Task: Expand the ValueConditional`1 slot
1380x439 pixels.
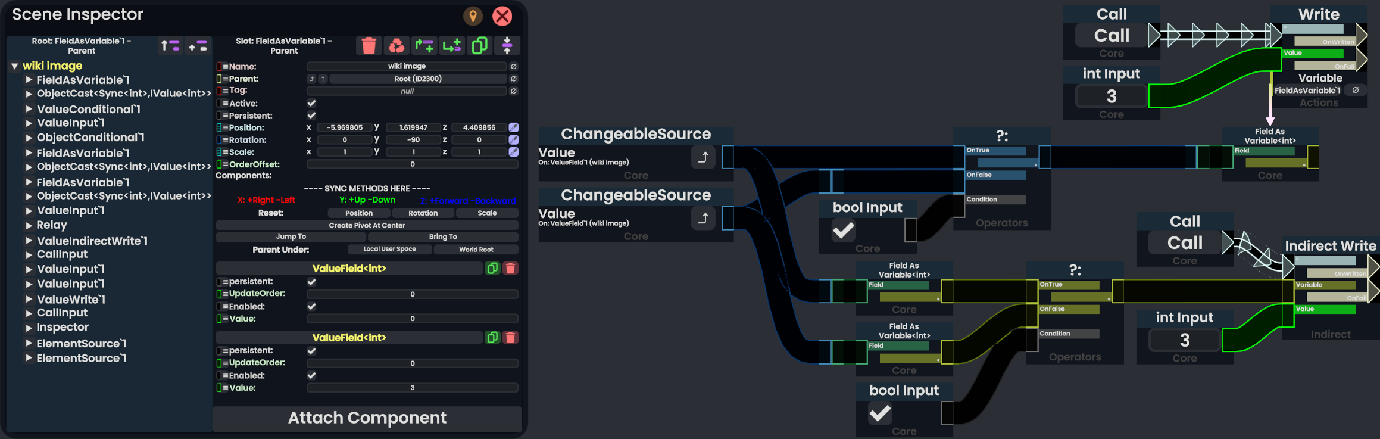Action: click(x=29, y=109)
